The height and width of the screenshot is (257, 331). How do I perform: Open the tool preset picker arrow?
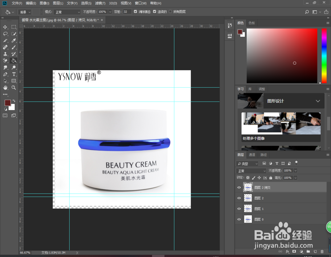coord(13,12)
